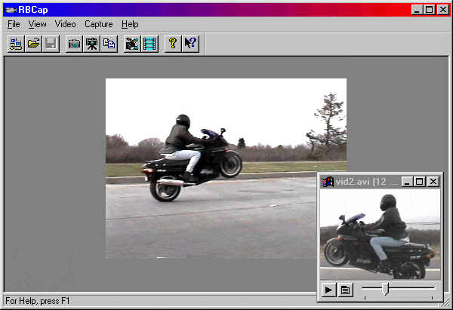Click the tripod camera toolbar icon
The image size is (453, 310).
(91, 44)
